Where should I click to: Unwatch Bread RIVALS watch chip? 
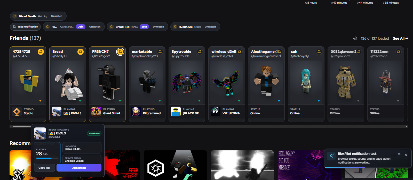(x=158, y=27)
